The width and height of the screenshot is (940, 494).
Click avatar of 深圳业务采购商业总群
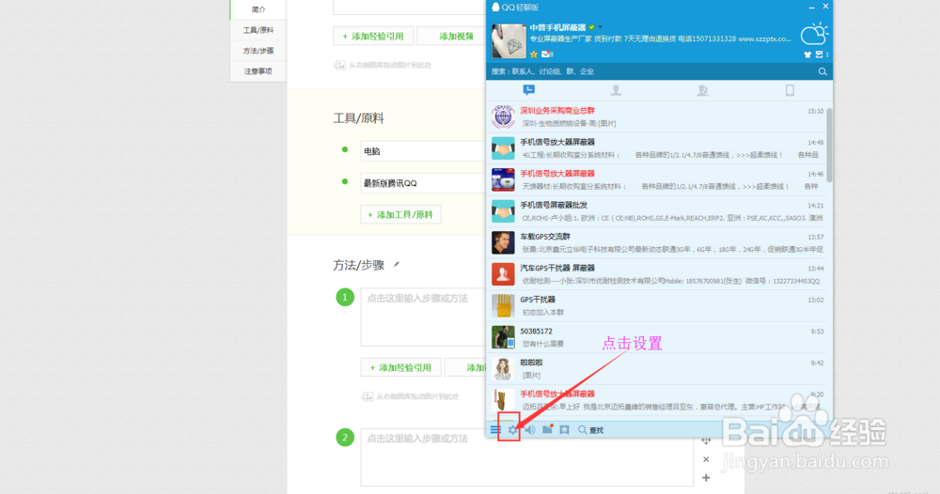click(503, 116)
